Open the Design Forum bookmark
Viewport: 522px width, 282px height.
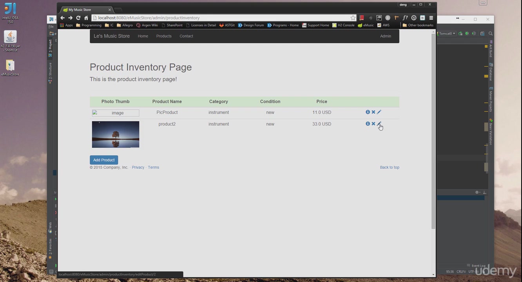(251, 25)
